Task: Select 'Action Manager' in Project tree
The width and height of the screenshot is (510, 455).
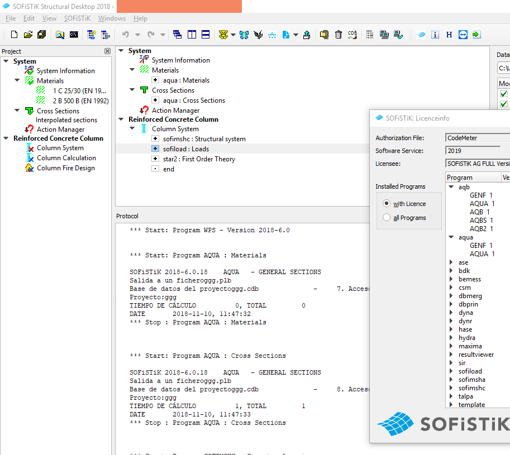Action: (x=60, y=130)
